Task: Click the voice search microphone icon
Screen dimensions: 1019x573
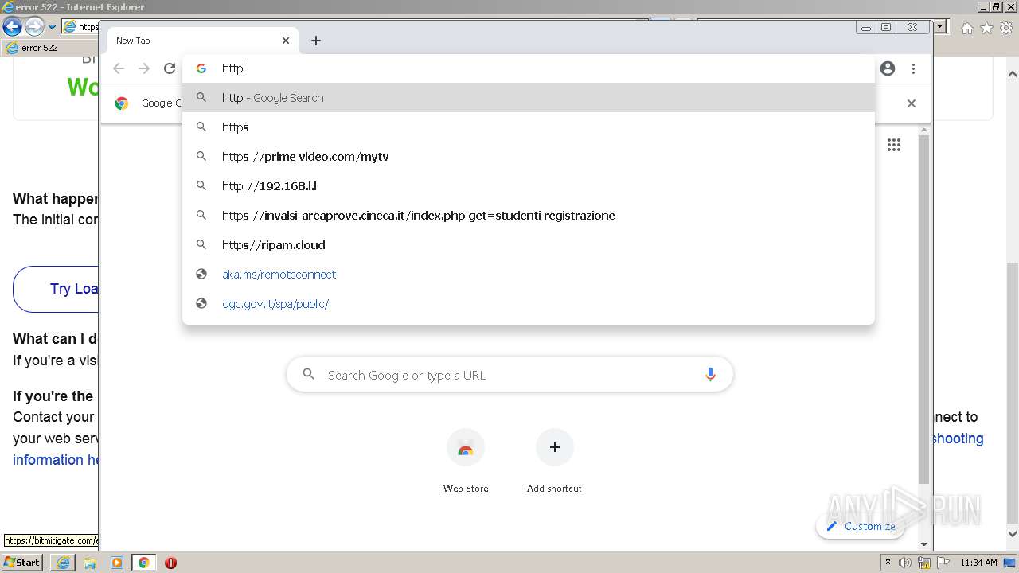Action: point(710,375)
